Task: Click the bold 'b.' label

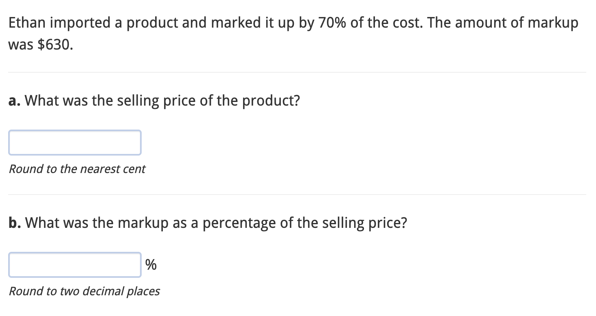Action: click(x=15, y=223)
